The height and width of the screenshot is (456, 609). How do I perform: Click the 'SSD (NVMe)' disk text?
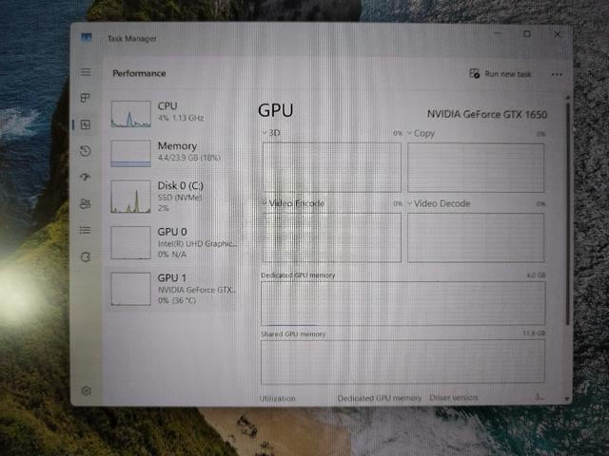coord(180,198)
